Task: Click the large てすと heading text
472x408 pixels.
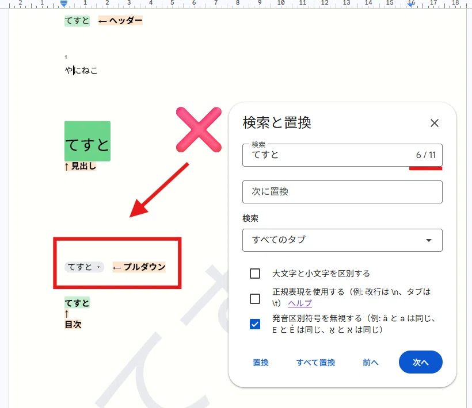Action: 87,145
